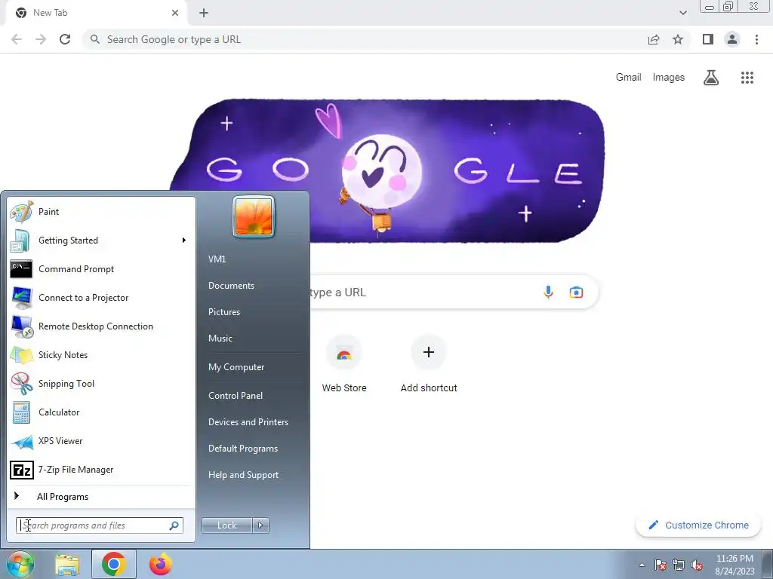Open Search Labs flask icon
Screen dimensions: 773x579
coord(711,78)
